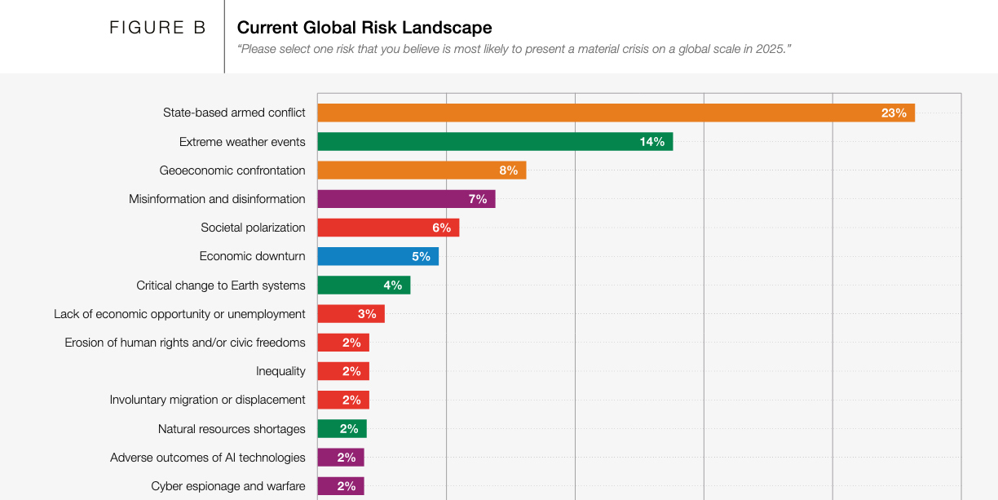Screen dimensions: 998x500
Task: Click the red Societal polarization bar
Action: (x=387, y=228)
